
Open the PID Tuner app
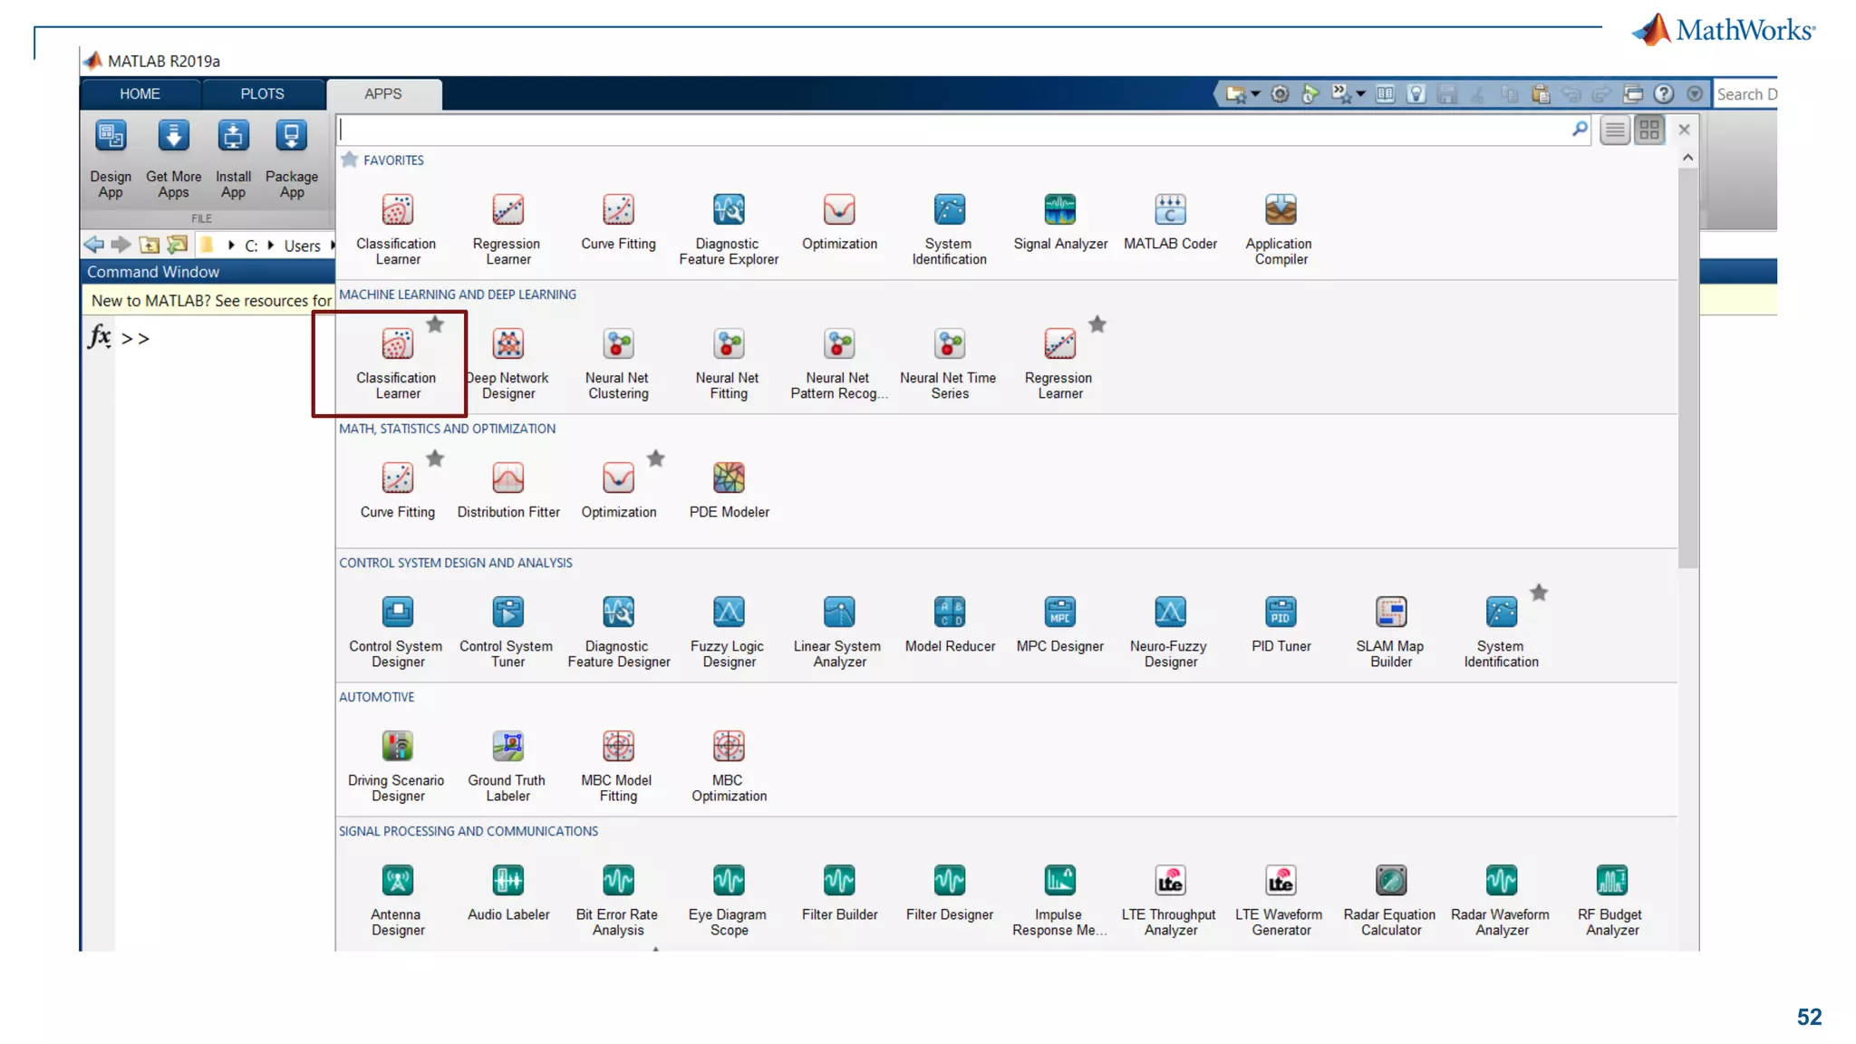[1280, 613]
